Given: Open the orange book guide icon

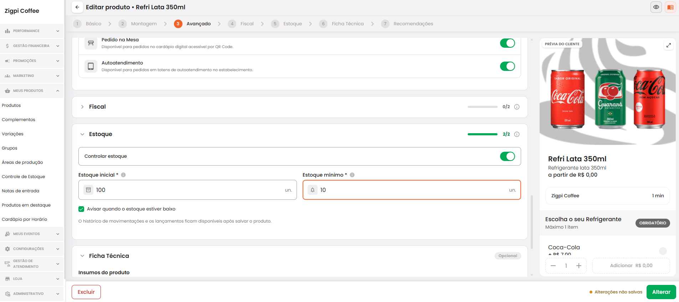Looking at the screenshot, I should (670, 7).
